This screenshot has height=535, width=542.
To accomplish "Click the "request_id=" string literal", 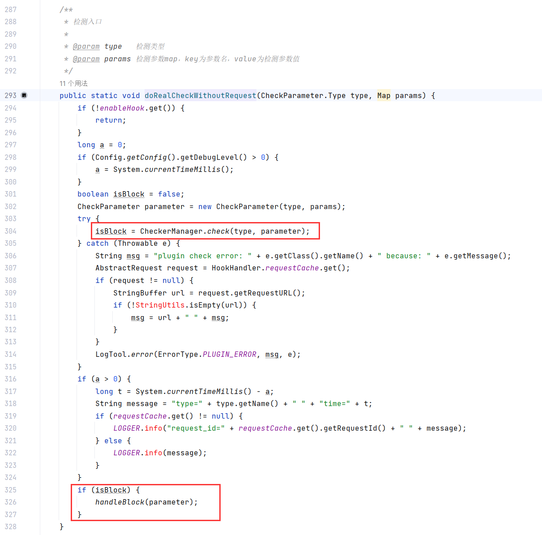I will pos(196,428).
